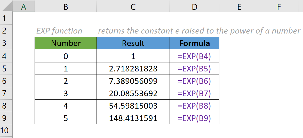303x138 pixels.
Task: Select row 3 header
Action: tap(4, 43)
